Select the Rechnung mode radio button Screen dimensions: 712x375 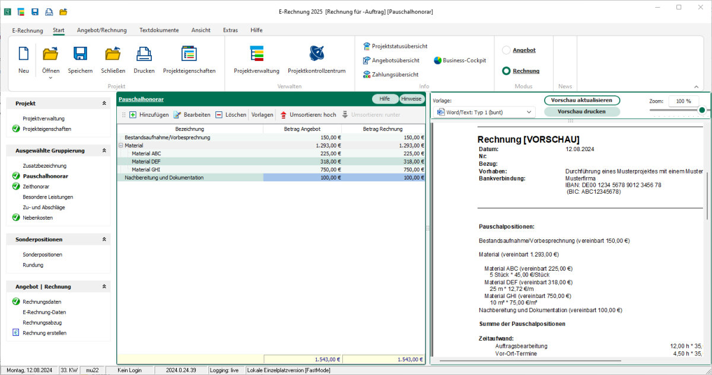(506, 71)
